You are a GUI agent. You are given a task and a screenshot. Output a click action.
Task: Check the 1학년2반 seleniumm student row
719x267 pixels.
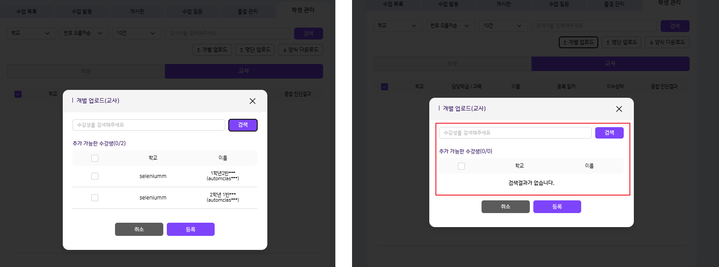click(x=95, y=176)
